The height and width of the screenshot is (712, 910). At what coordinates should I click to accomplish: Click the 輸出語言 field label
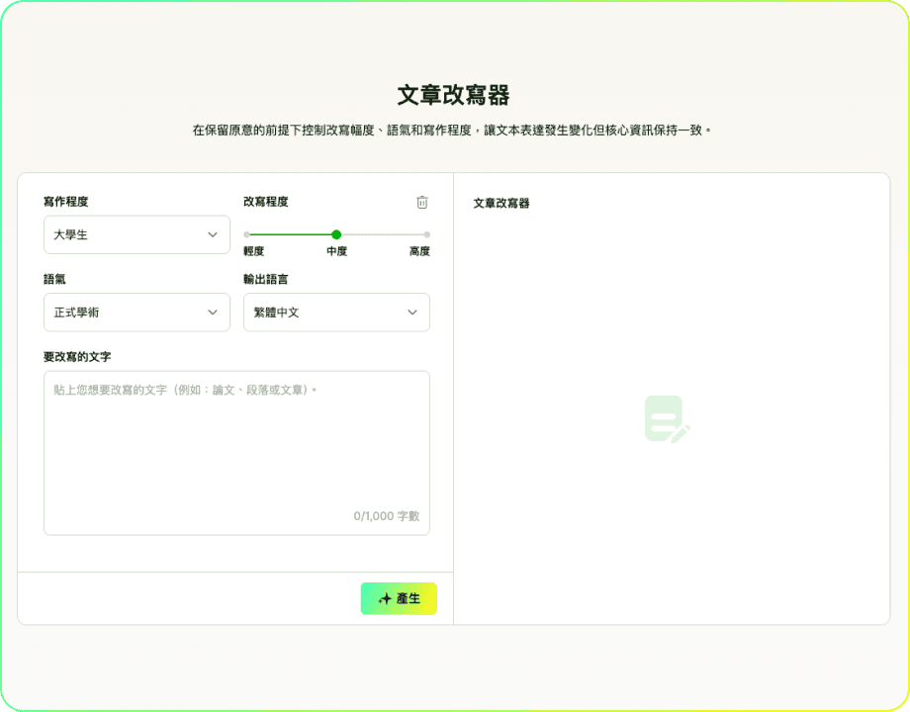[x=266, y=279]
